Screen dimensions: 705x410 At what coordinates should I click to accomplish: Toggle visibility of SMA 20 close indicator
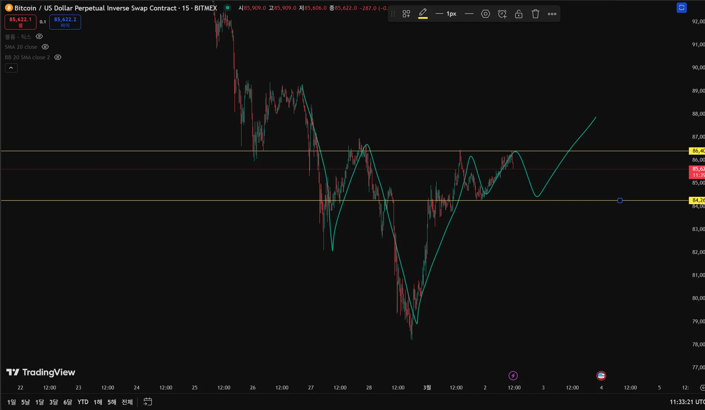(x=45, y=47)
